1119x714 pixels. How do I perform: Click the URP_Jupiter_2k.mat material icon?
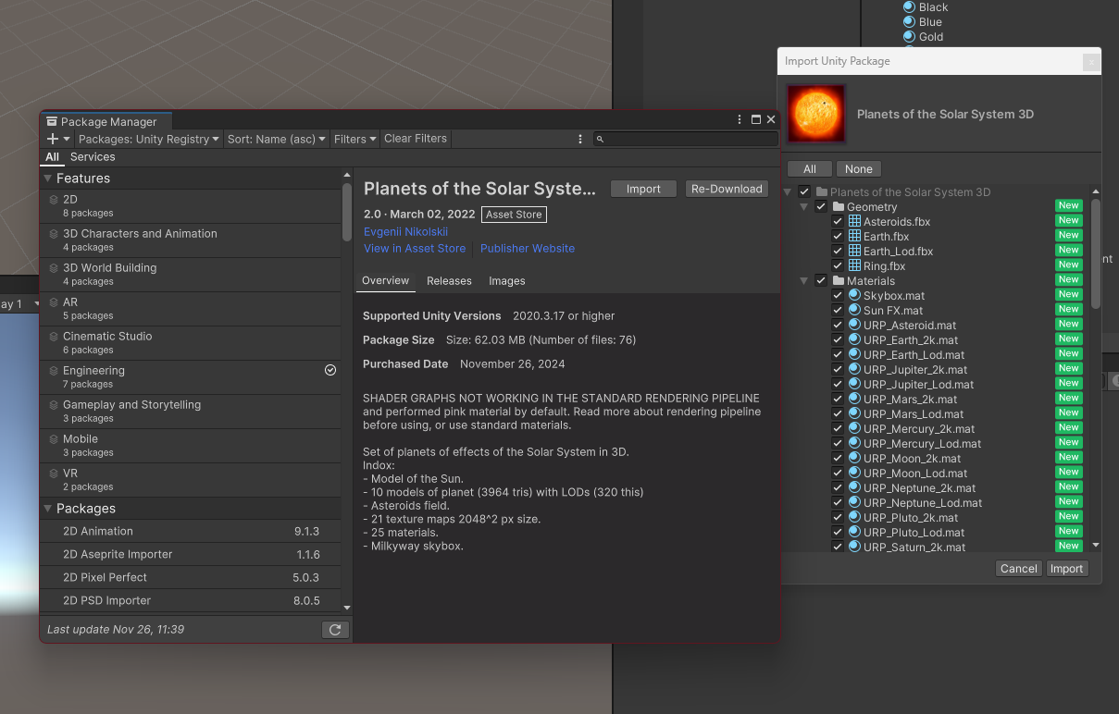click(x=854, y=369)
